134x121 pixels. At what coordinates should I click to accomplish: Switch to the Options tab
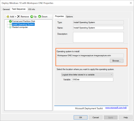[x=69, y=16]
